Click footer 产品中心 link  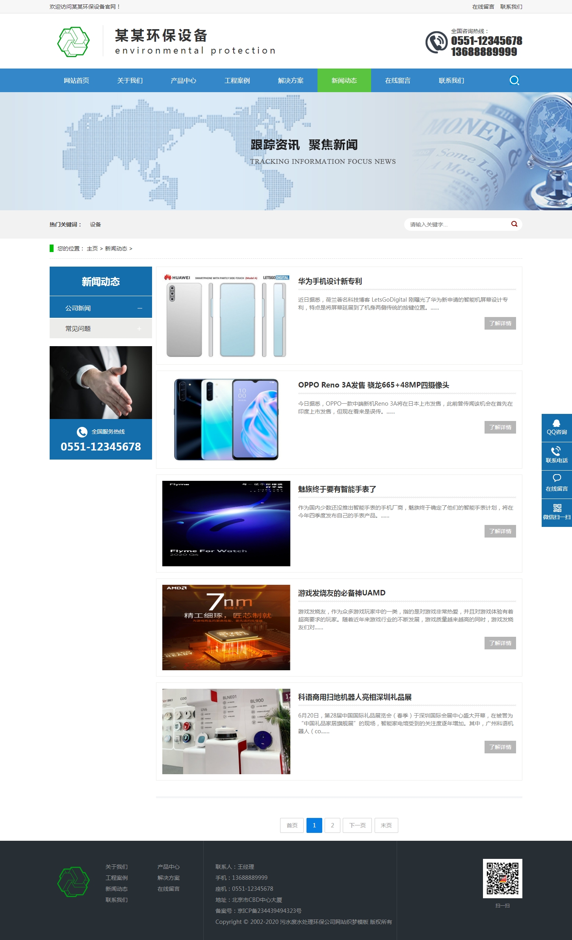[169, 867]
